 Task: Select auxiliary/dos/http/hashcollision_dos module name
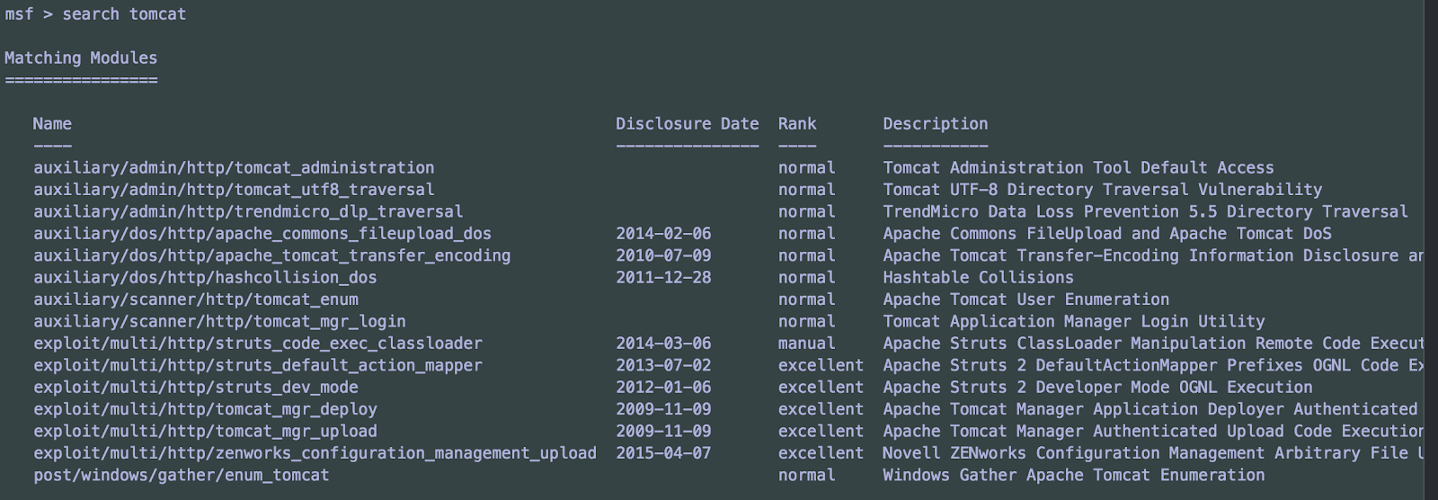pyautogui.click(x=205, y=278)
